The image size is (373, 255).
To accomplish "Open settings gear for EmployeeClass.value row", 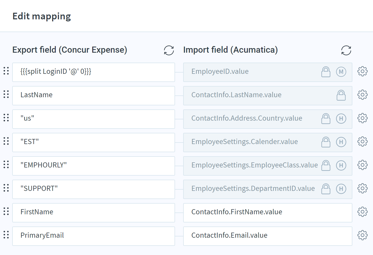I will [x=362, y=165].
